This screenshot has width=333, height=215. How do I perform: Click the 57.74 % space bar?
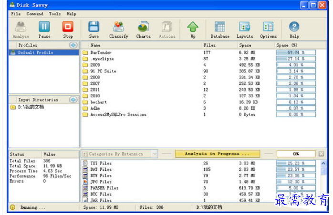pyautogui.click(x=296, y=52)
